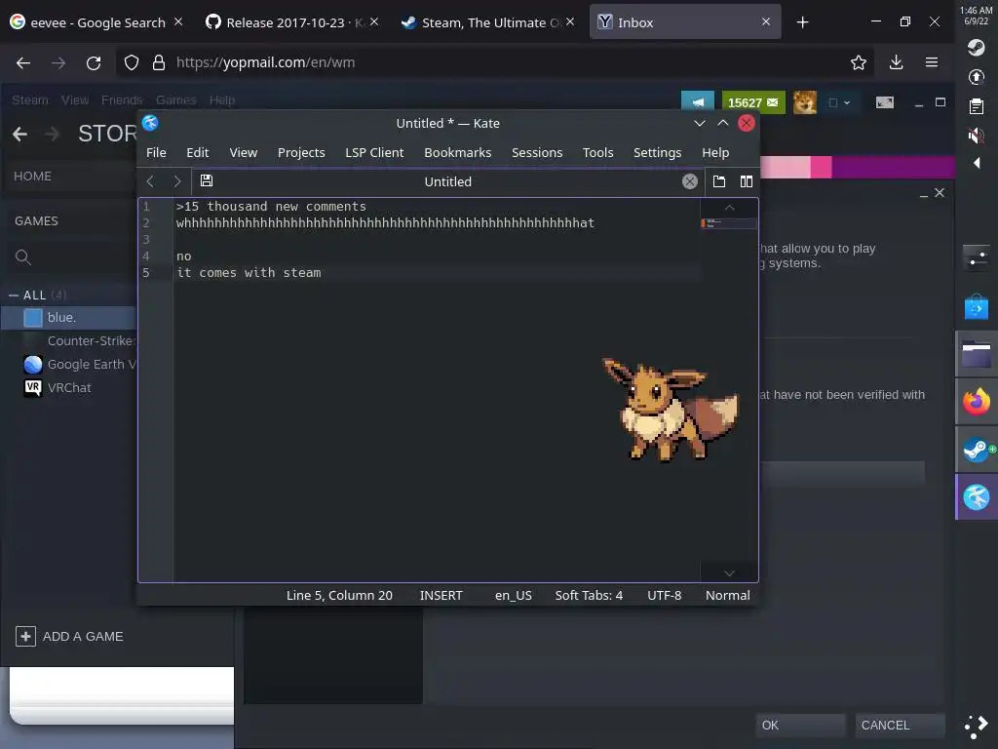The height and width of the screenshot is (749, 998).
Task: Open Kate's Edit menu
Action: pyautogui.click(x=197, y=153)
